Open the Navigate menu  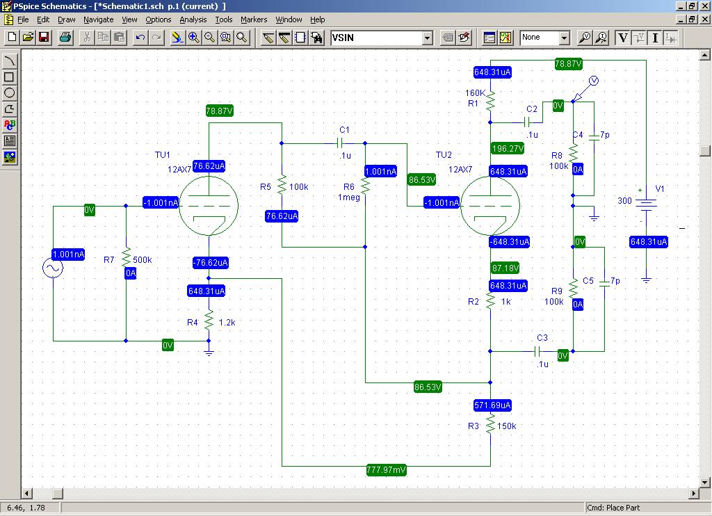[99, 19]
